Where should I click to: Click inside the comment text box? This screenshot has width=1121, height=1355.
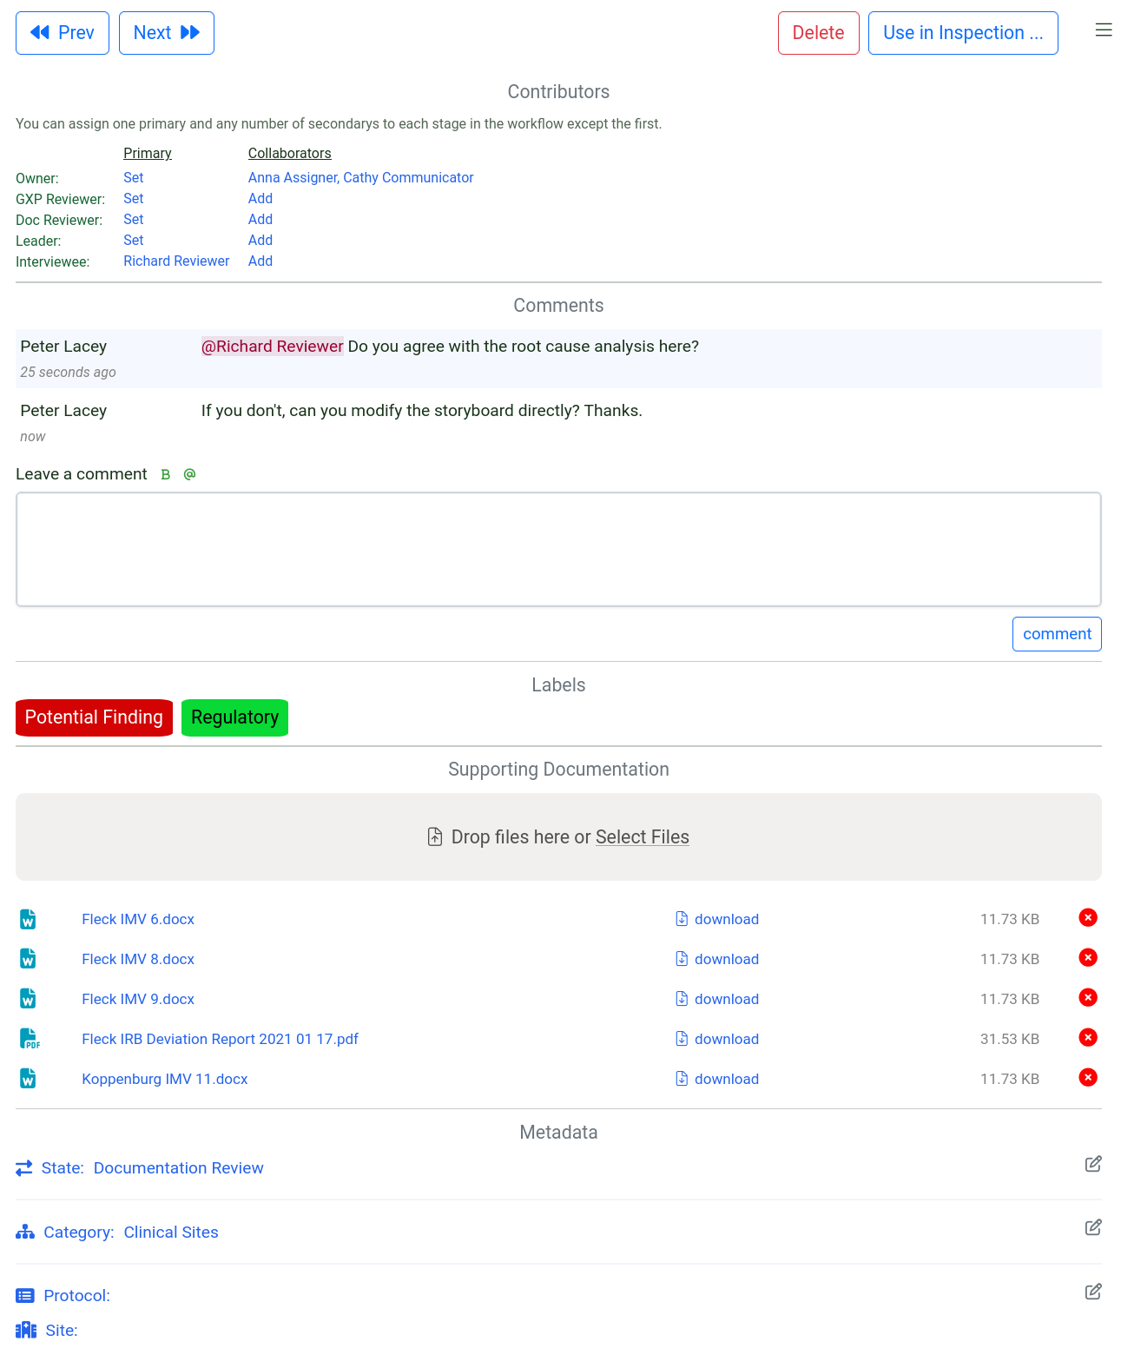coord(558,549)
